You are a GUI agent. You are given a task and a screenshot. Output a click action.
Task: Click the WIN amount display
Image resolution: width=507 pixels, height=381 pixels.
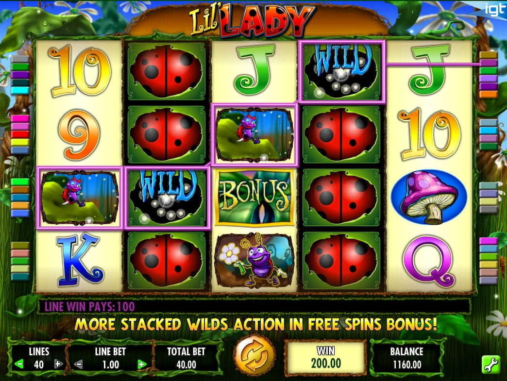(325, 357)
